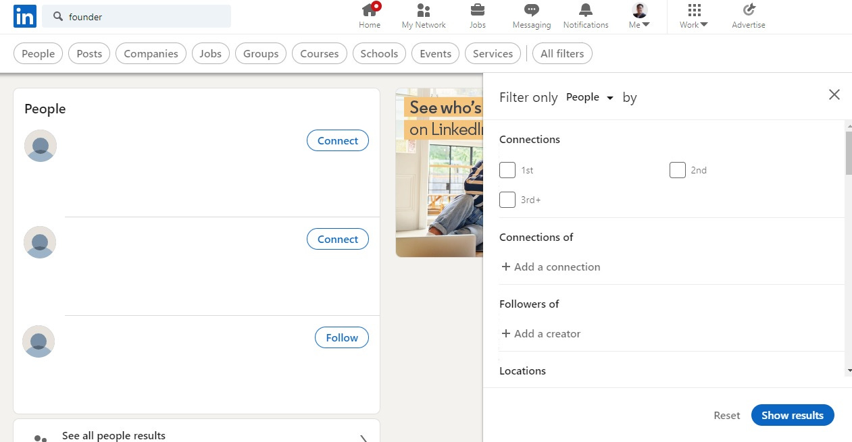This screenshot has height=442, width=852.
Task: Click the Reset filters button
Action: coord(727,415)
